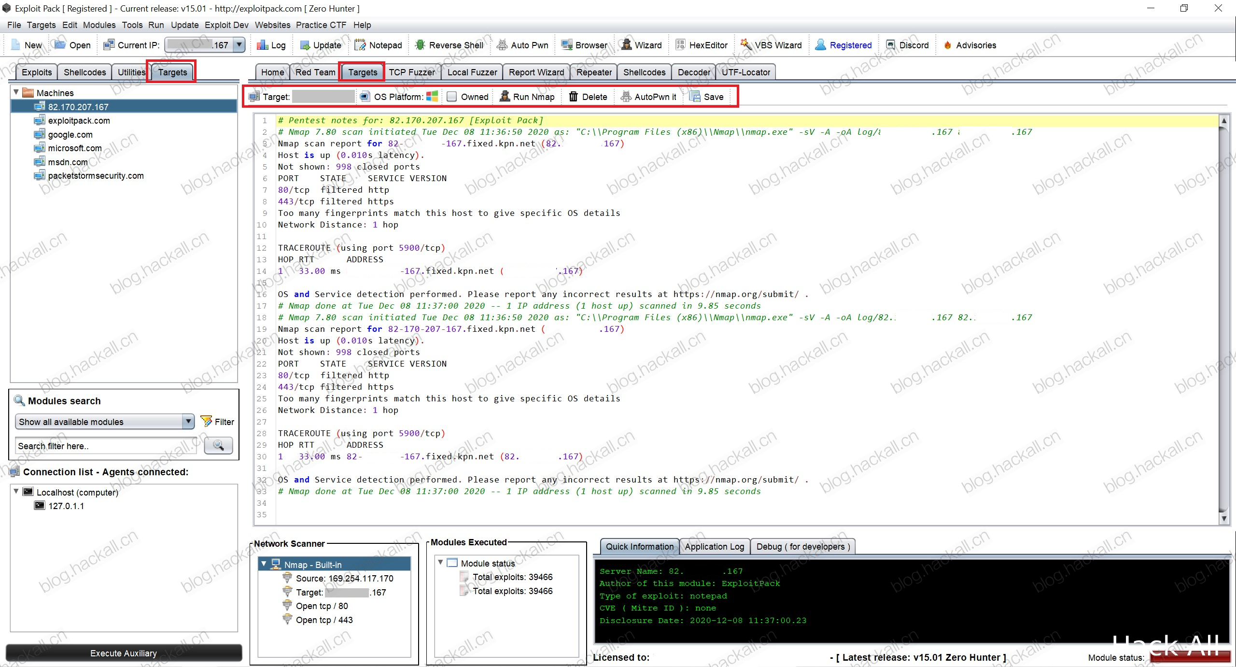Select the exploitpack.com machine

click(x=79, y=120)
